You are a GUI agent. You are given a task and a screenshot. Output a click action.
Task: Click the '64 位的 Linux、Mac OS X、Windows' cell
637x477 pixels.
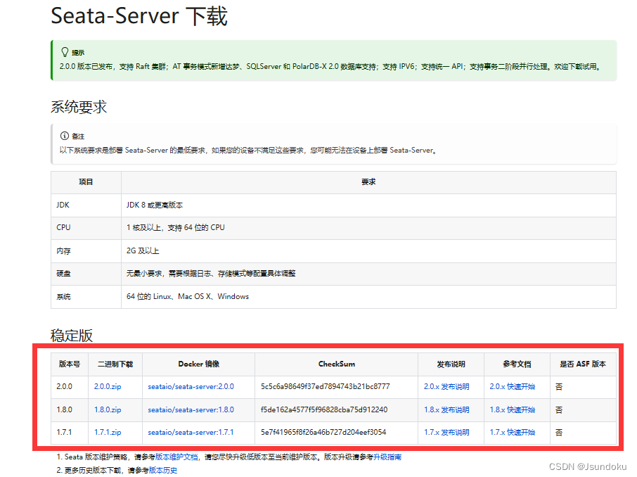point(368,297)
